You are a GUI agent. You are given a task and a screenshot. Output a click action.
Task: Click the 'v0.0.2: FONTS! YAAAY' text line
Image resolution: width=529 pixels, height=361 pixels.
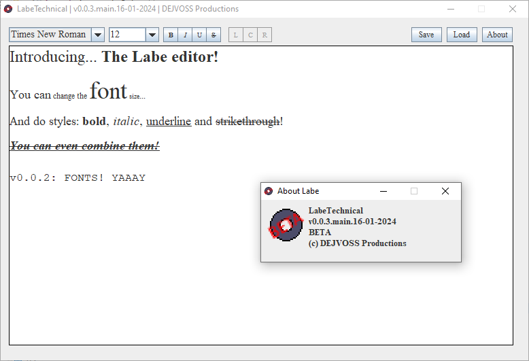coord(78,178)
